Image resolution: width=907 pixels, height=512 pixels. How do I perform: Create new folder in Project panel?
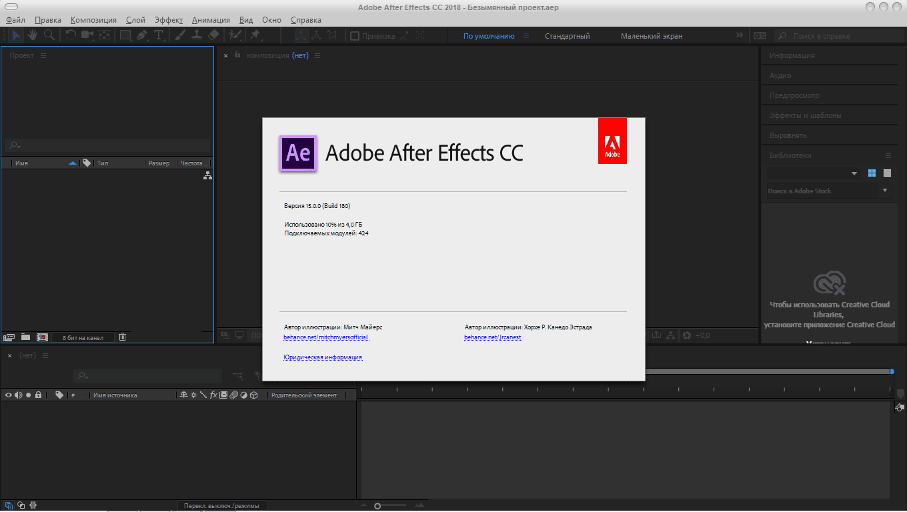pyautogui.click(x=25, y=337)
